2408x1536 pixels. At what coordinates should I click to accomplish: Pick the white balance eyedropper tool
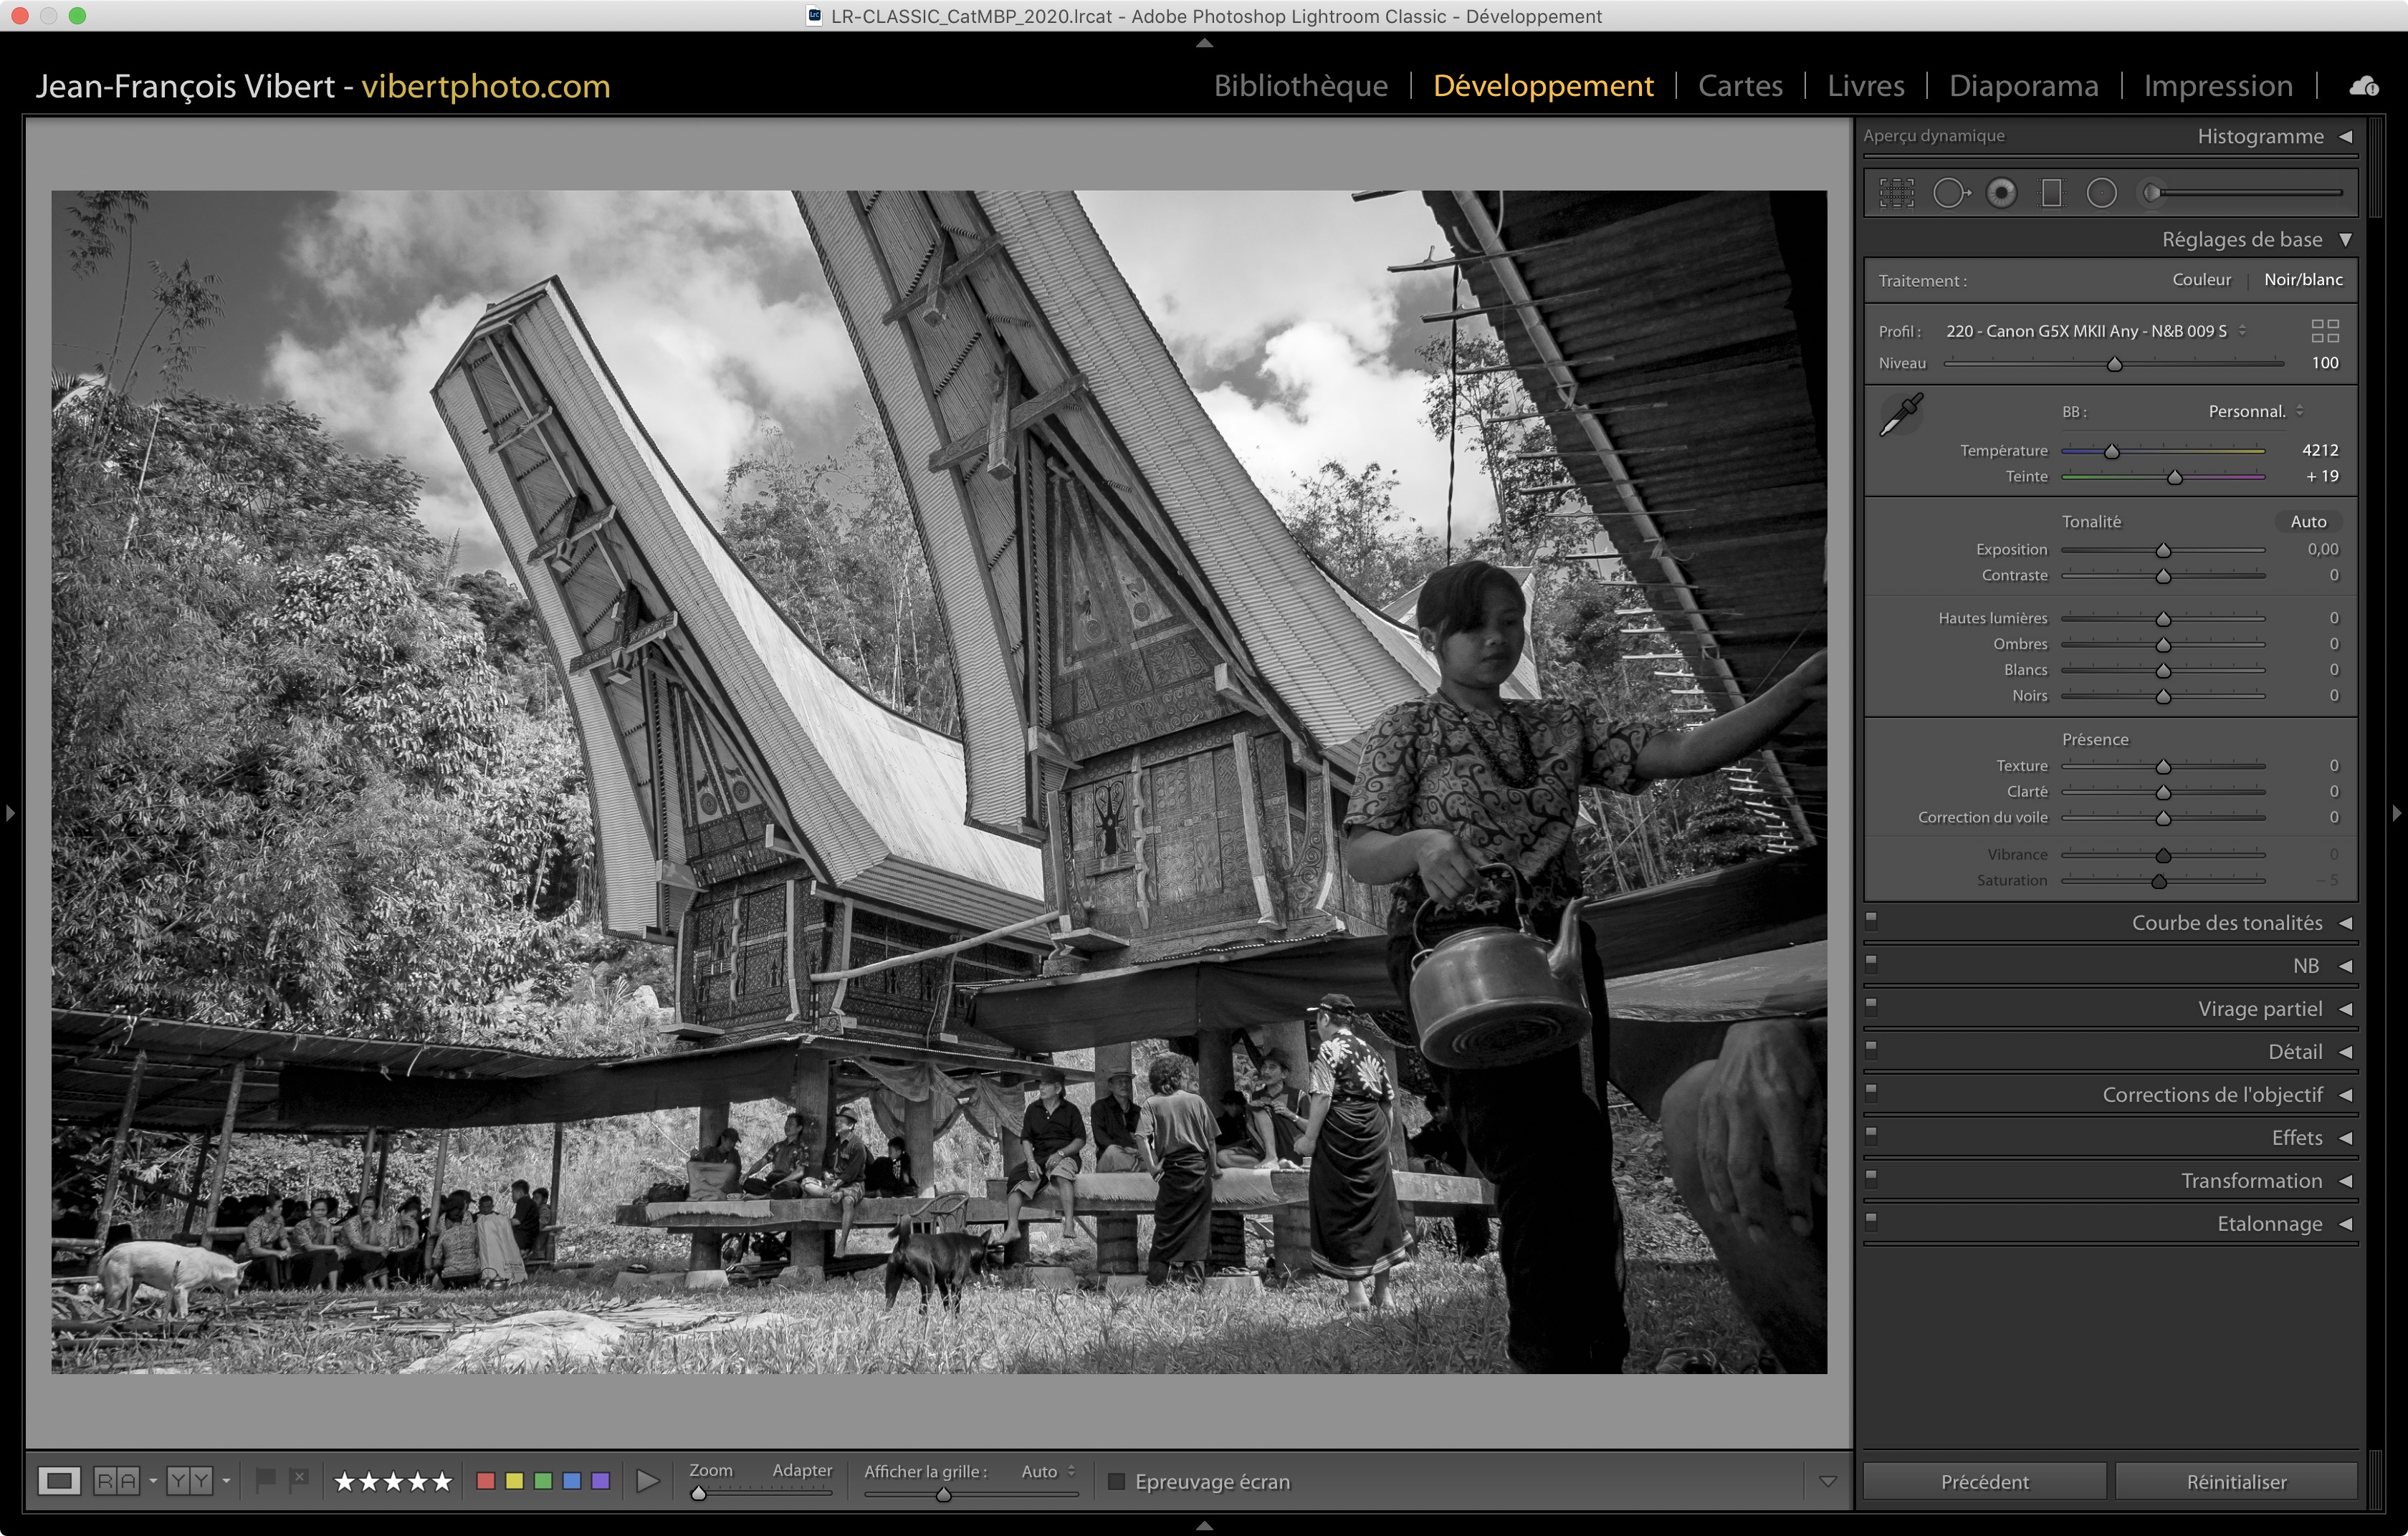[x=1901, y=413]
